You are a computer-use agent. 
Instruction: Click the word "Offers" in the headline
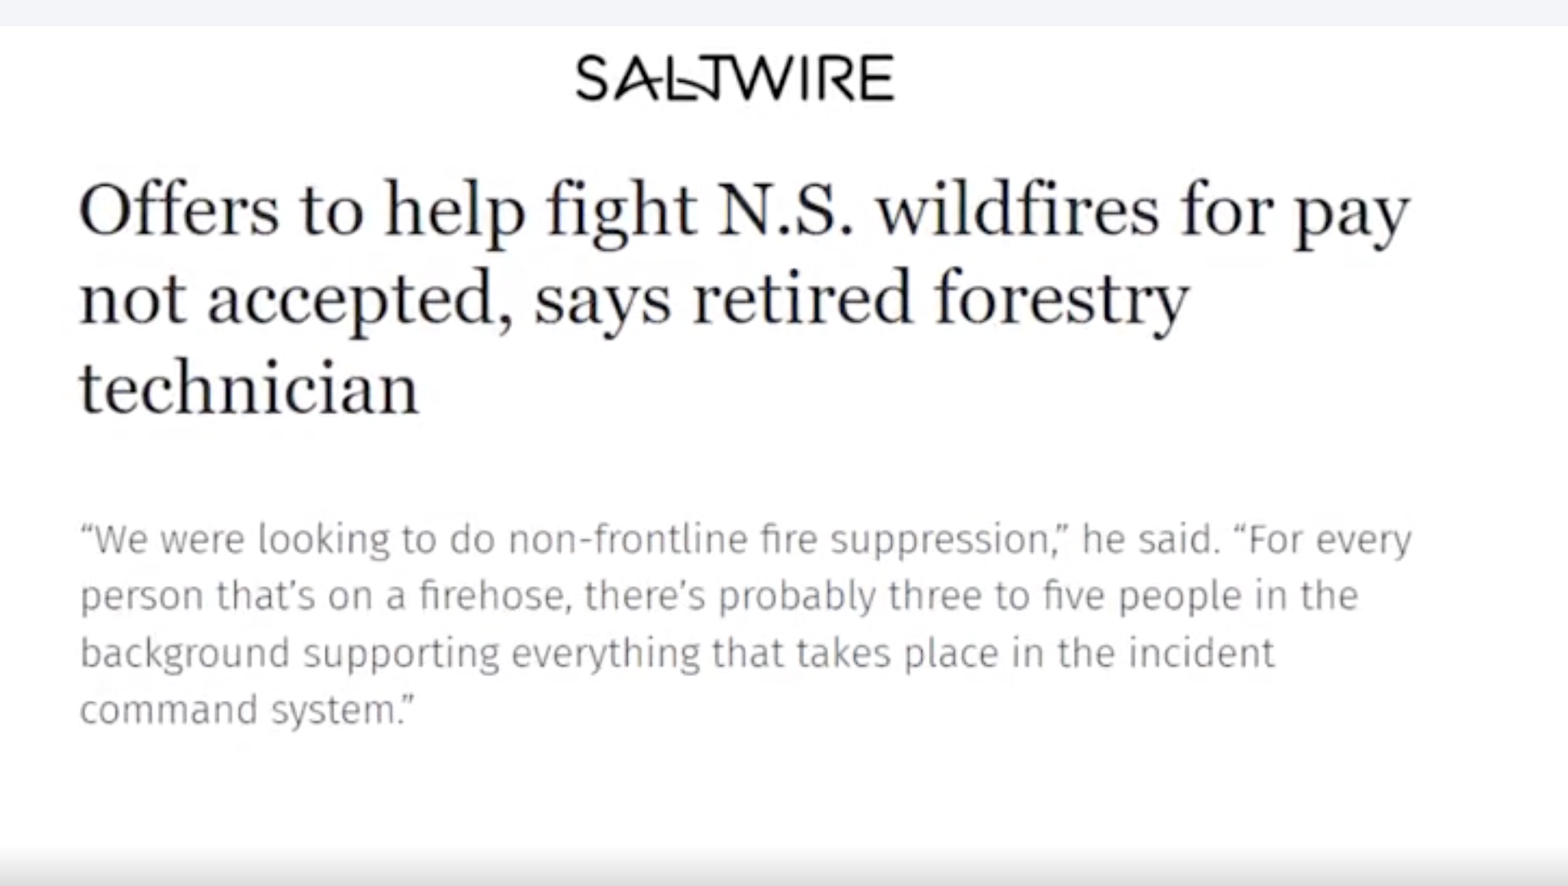(x=178, y=210)
